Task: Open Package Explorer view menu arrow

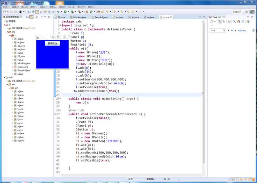Action: click(41, 17)
